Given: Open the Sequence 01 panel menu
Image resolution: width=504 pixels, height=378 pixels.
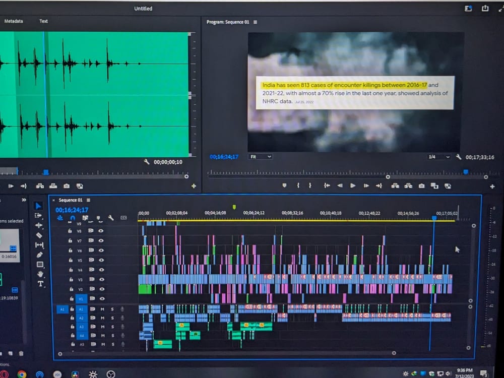Looking at the screenshot, I should click(89, 200).
